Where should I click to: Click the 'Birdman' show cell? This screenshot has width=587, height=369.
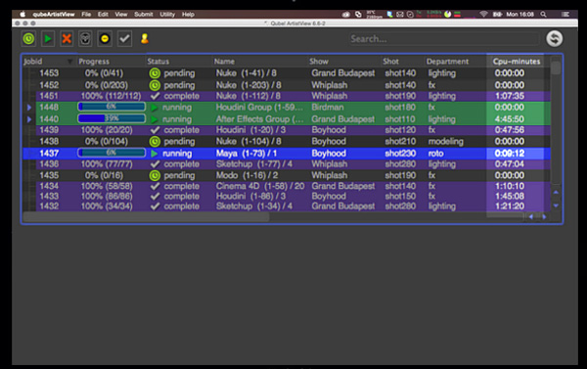pos(328,108)
